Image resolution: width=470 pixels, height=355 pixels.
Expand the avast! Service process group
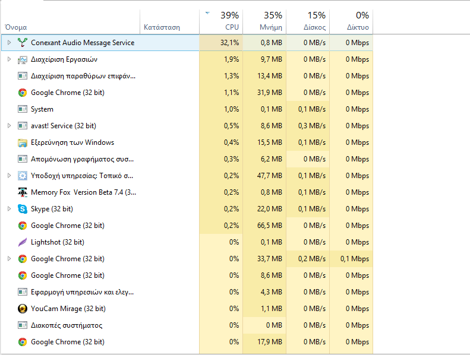pyautogui.click(x=9, y=126)
